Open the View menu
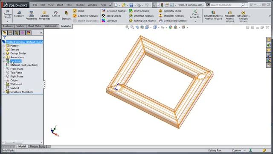Image resolution: width=273 pixels, height=154 pixels. pos(51,5)
